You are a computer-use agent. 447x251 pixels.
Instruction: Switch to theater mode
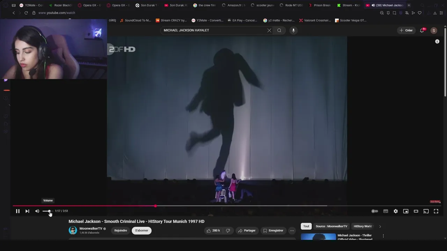tap(416, 211)
